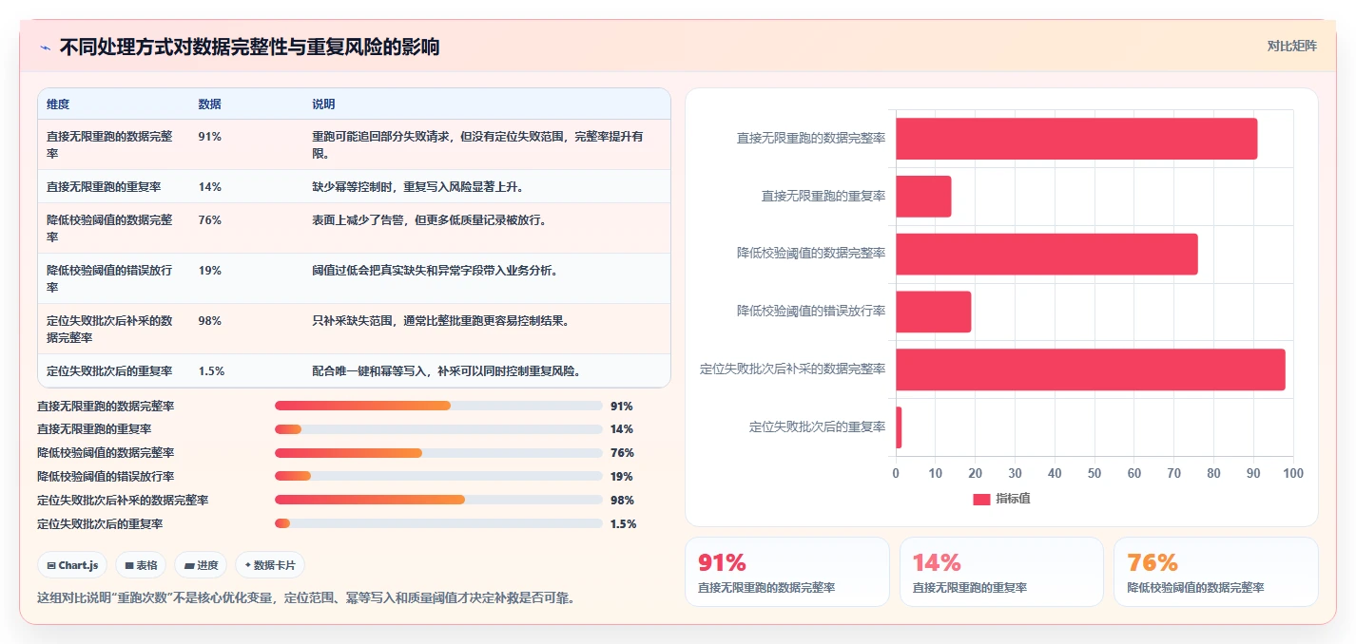Toggle the 指标值 chart legend swatch
This screenshot has width=1356, height=644.
tap(981, 499)
